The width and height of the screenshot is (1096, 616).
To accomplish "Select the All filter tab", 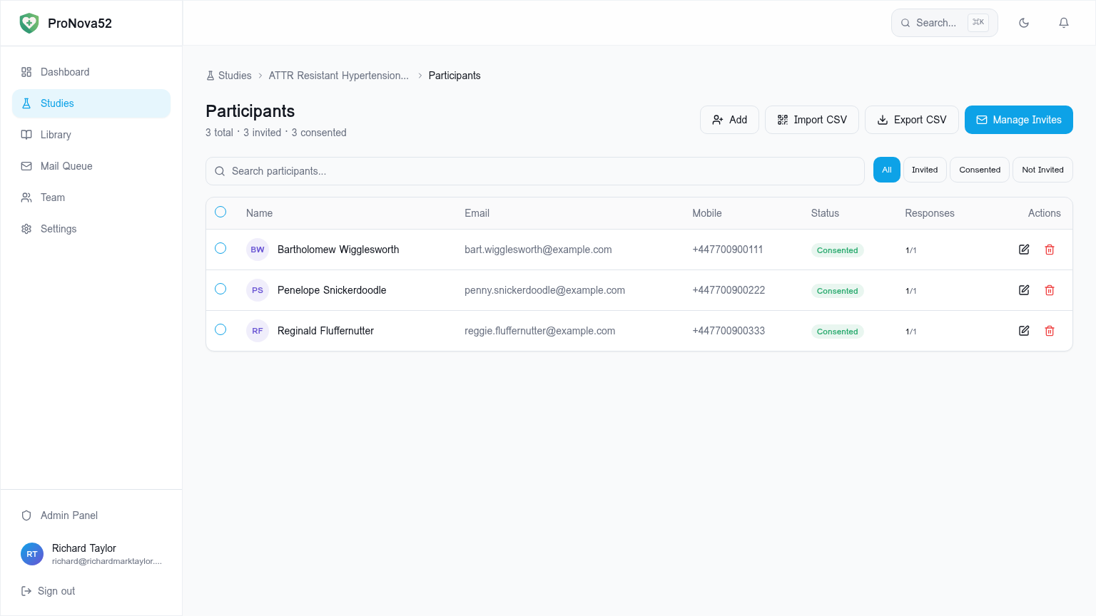I will (887, 170).
